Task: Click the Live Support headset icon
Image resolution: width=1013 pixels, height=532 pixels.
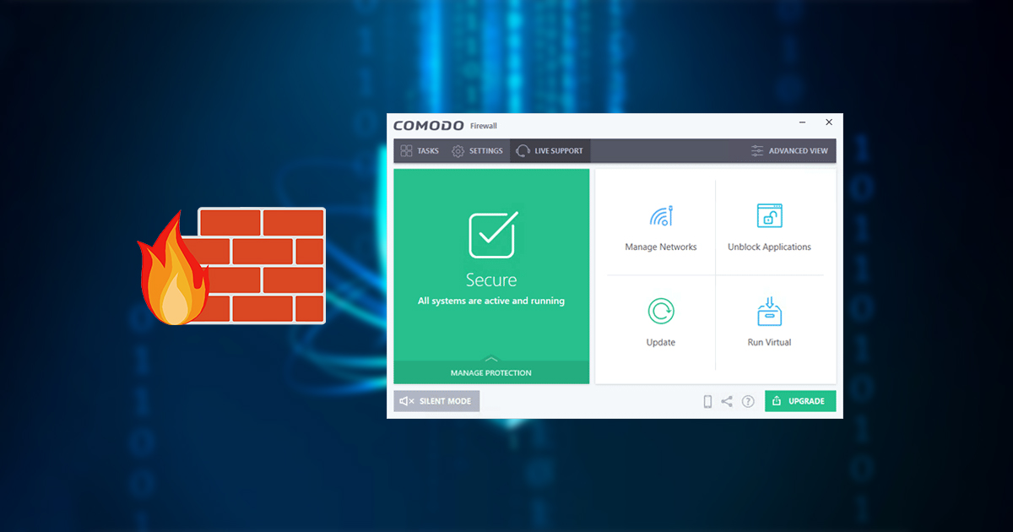Action: click(523, 151)
